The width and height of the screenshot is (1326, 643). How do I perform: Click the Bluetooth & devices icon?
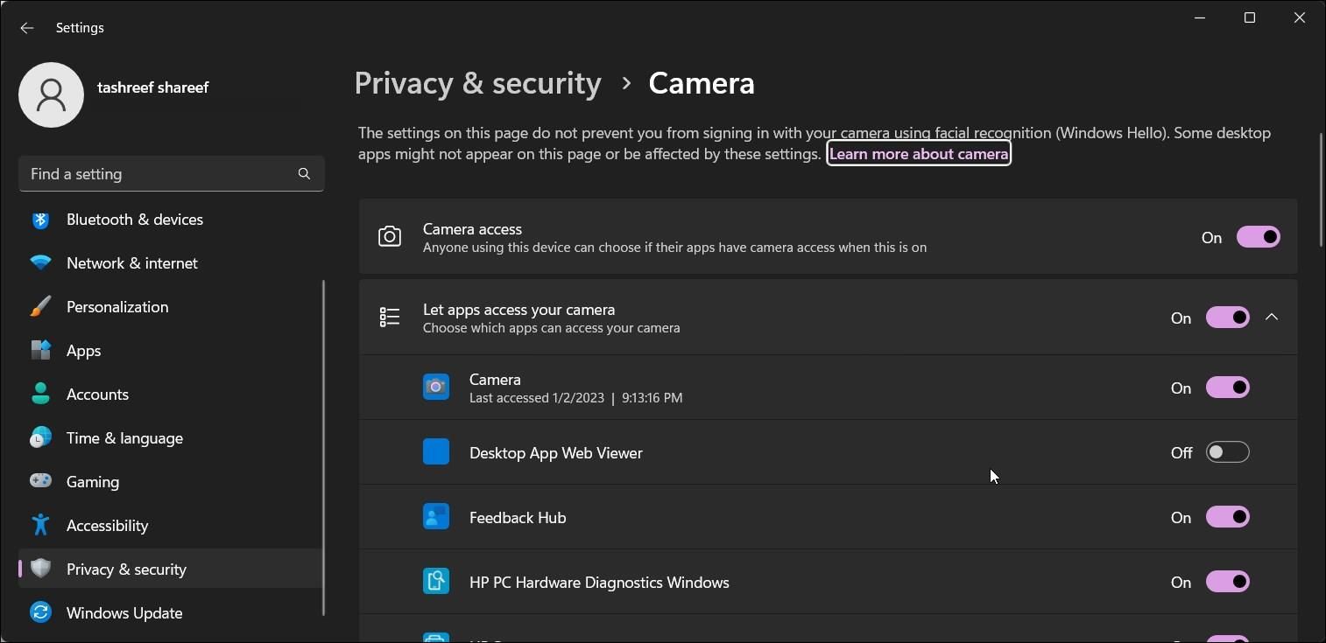point(40,220)
